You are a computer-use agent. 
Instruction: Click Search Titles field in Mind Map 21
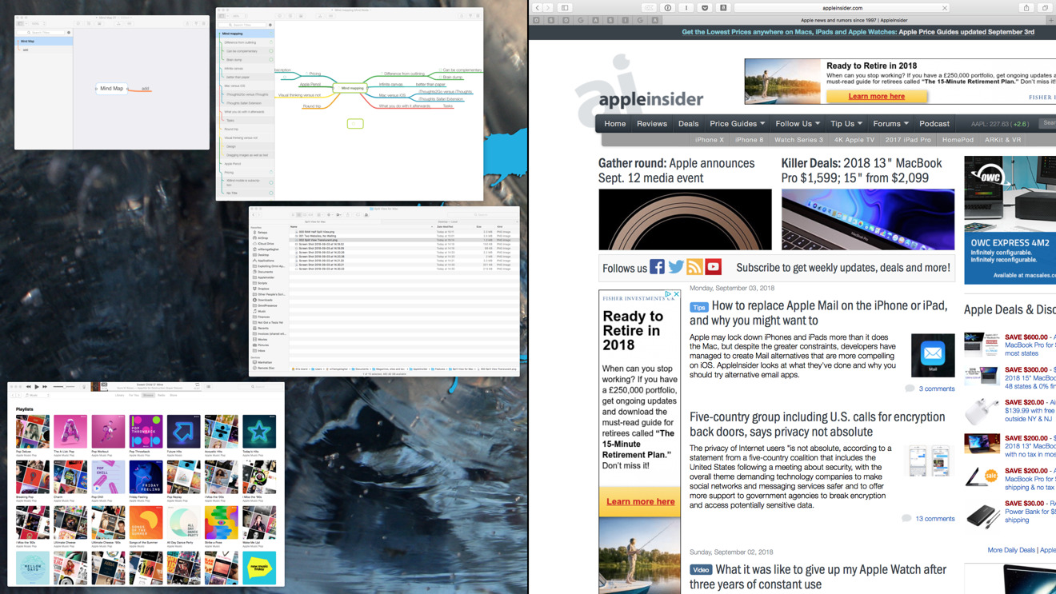(x=41, y=33)
